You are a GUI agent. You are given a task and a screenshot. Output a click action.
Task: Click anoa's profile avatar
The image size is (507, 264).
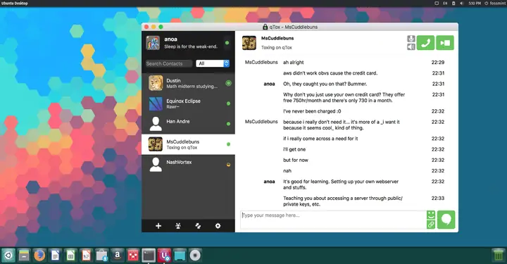pos(153,43)
